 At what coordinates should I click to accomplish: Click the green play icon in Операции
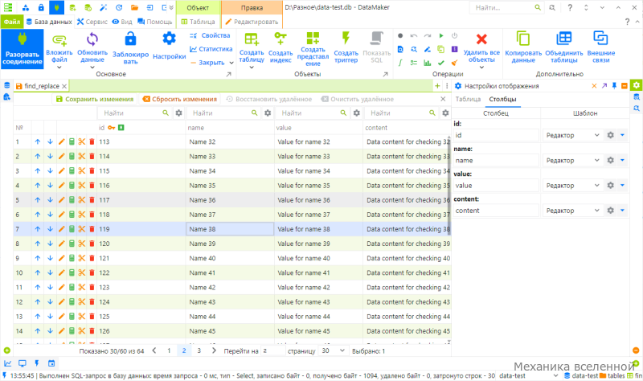click(x=441, y=35)
